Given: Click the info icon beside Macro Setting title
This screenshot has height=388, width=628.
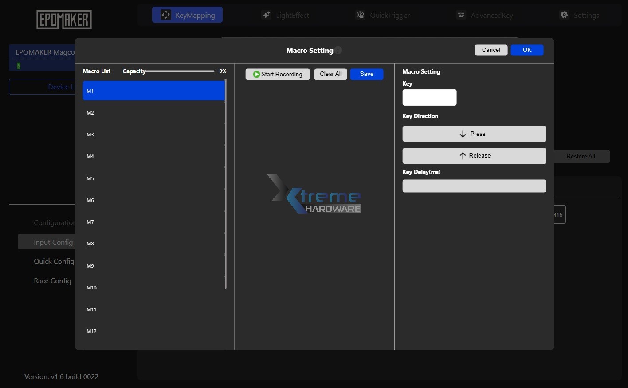Looking at the screenshot, I should coord(338,50).
